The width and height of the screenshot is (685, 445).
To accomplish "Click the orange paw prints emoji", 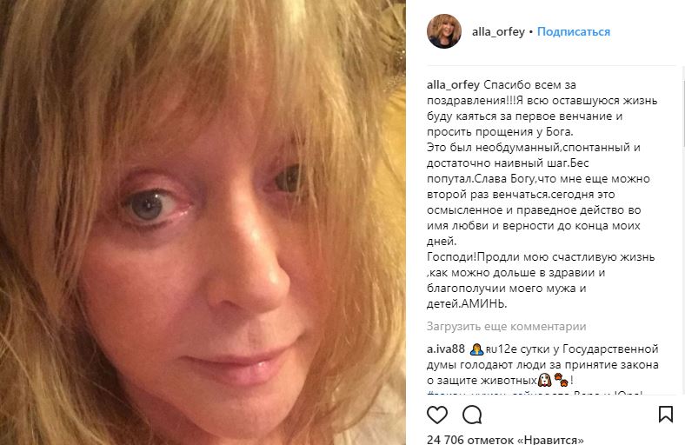I will pyautogui.click(x=561, y=380).
